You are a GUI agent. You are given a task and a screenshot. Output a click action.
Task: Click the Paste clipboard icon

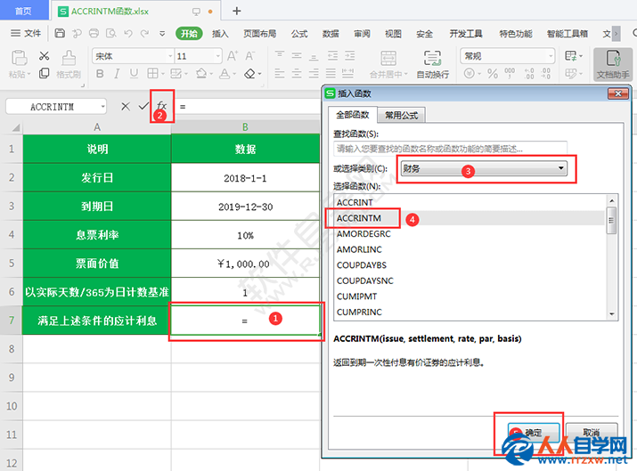(19, 58)
